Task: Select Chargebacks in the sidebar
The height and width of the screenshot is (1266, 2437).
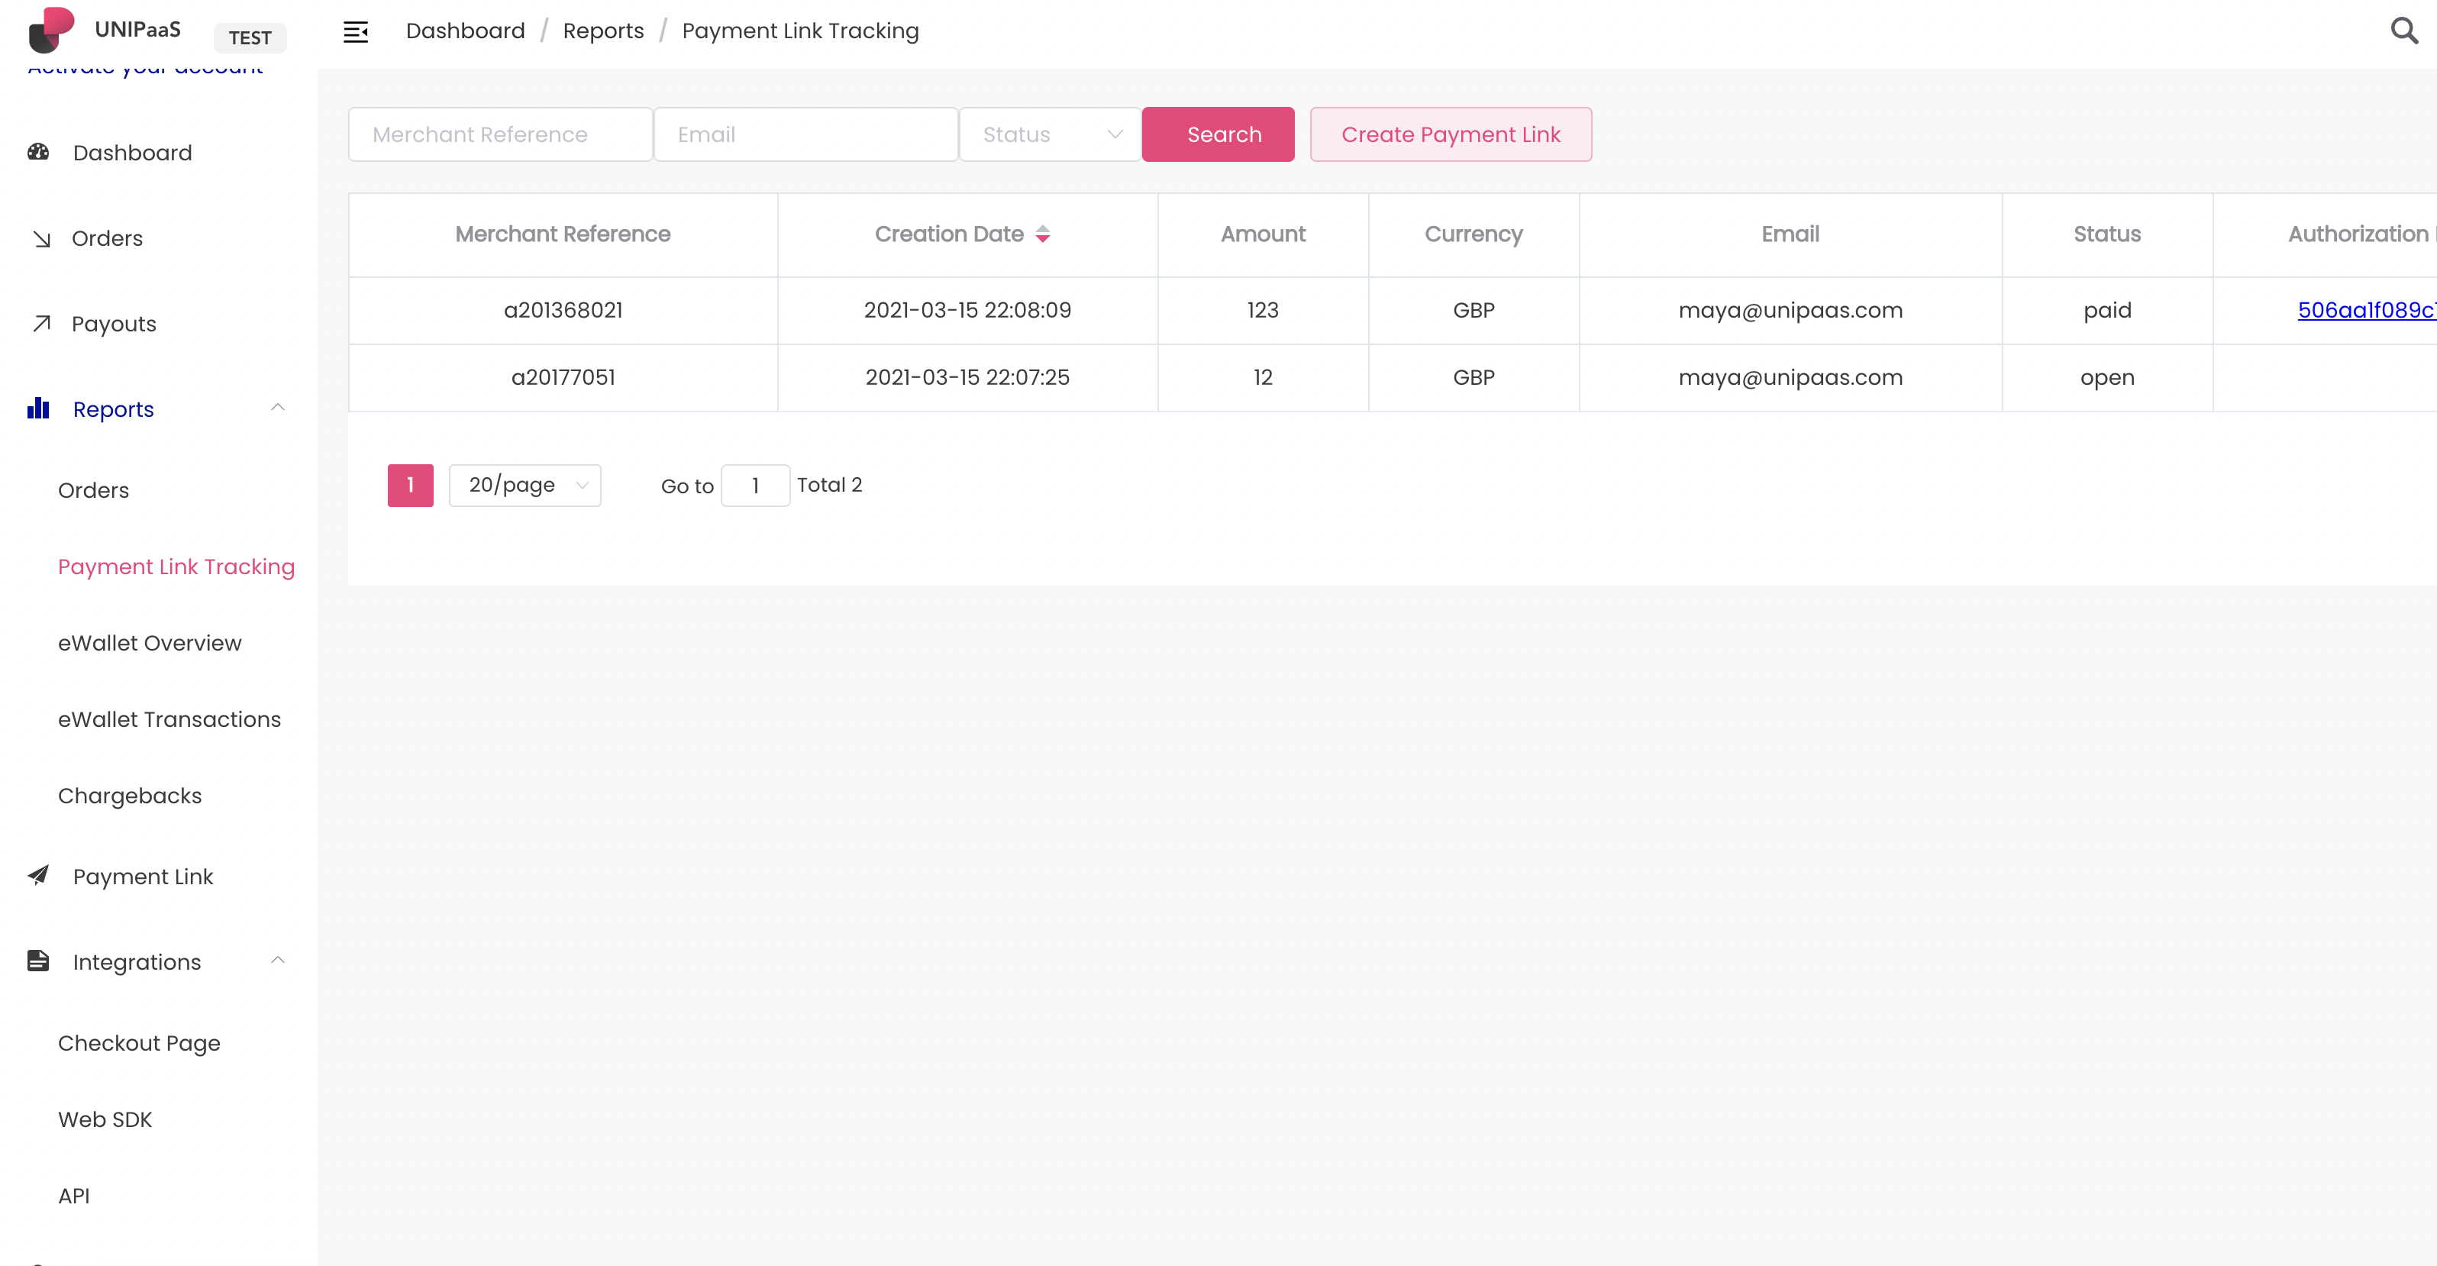Action: pos(130,796)
